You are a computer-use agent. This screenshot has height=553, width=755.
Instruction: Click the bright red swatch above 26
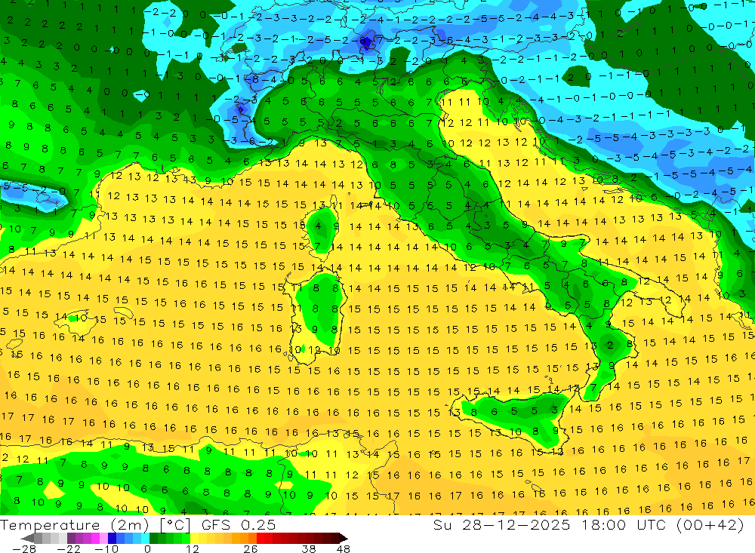point(260,539)
